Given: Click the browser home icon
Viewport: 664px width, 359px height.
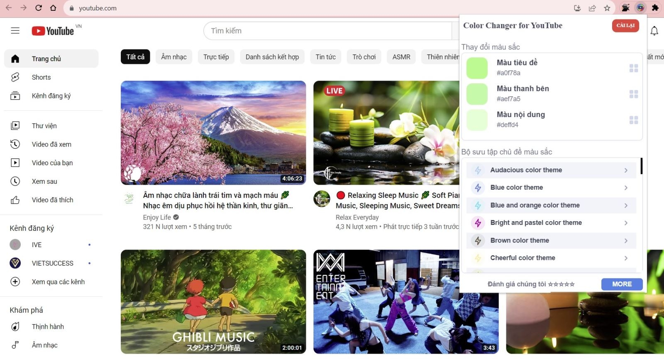Looking at the screenshot, I should [53, 8].
